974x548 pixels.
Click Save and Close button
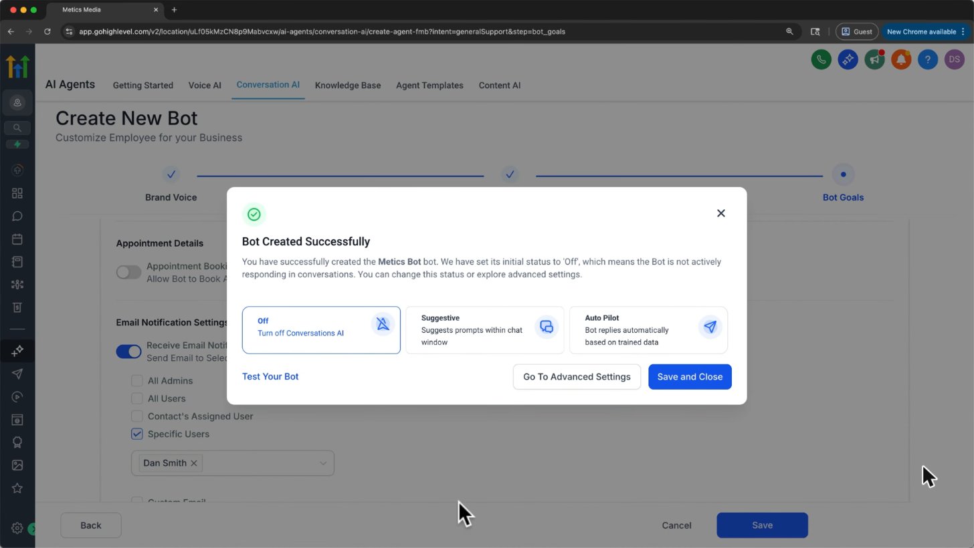(690, 377)
